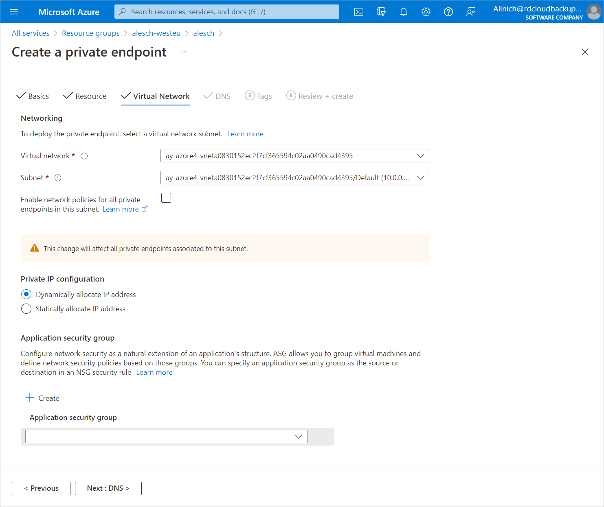
Task: Go to the Tags tab
Action: click(x=259, y=96)
